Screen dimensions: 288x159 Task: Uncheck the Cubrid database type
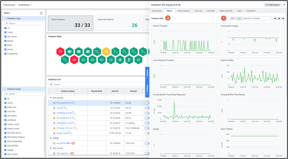5,32
